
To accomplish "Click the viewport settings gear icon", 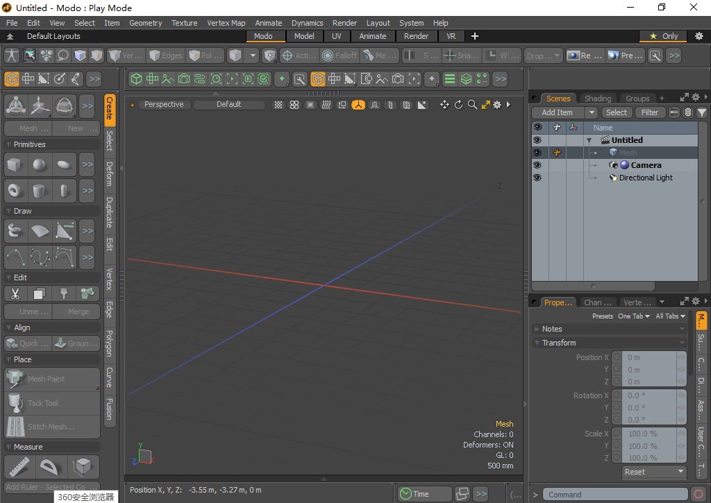I will click(497, 105).
